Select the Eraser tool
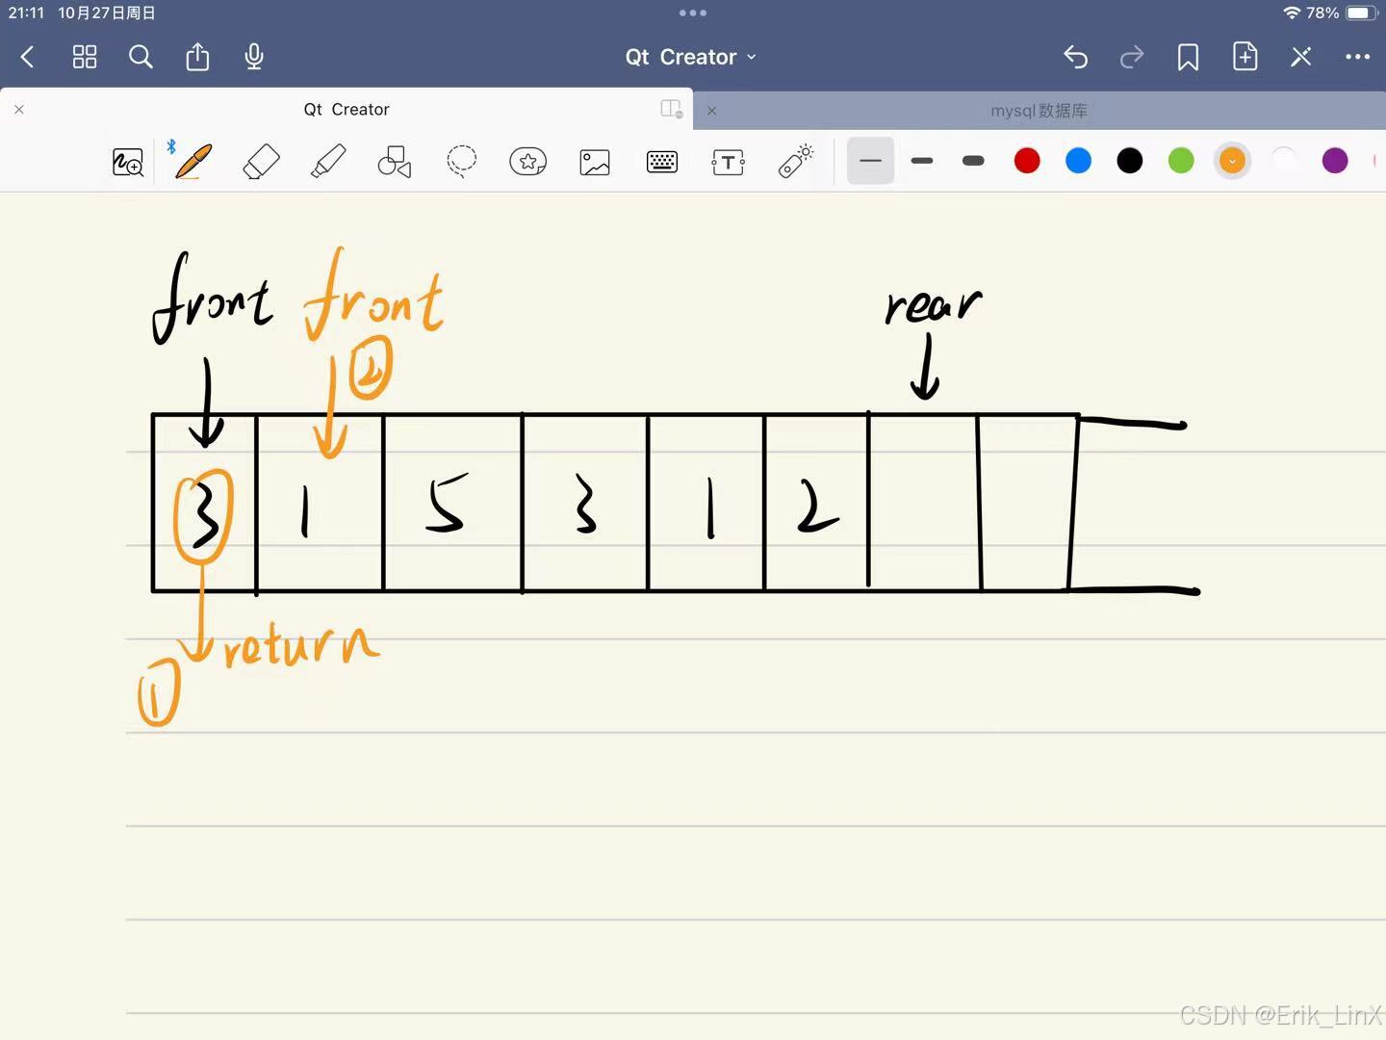Viewport: 1386px width, 1040px height. tap(261, 161)
